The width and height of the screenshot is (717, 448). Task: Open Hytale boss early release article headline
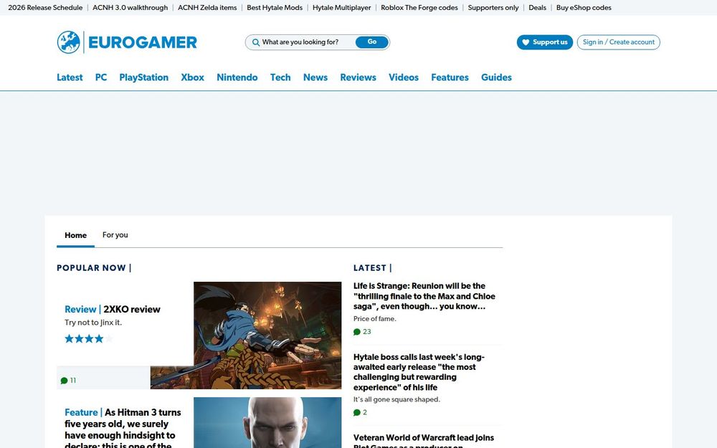(x=419, y=372)
